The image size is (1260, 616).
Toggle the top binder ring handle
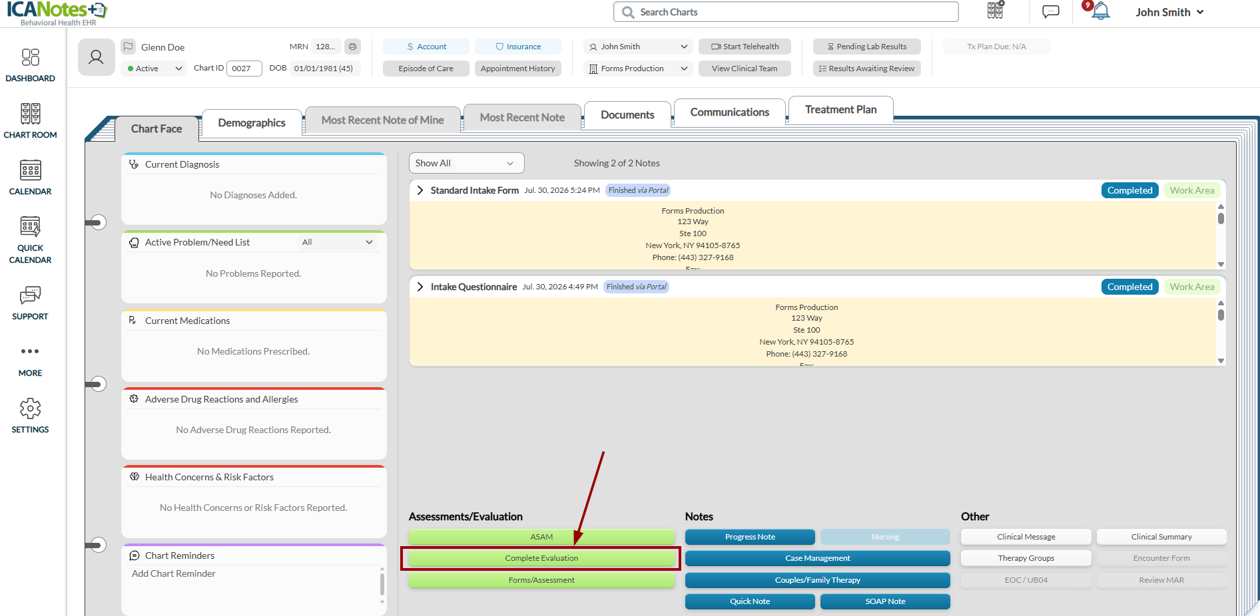(x=97, y=222)
